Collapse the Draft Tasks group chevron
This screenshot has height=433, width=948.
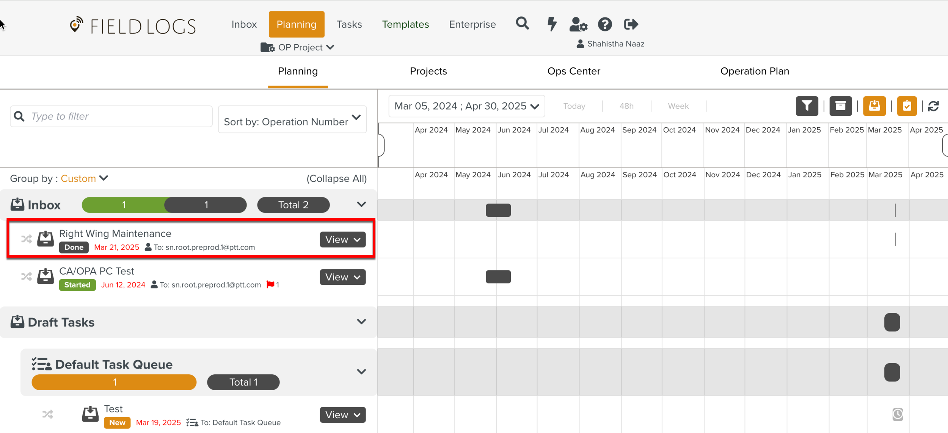(361, 322)
